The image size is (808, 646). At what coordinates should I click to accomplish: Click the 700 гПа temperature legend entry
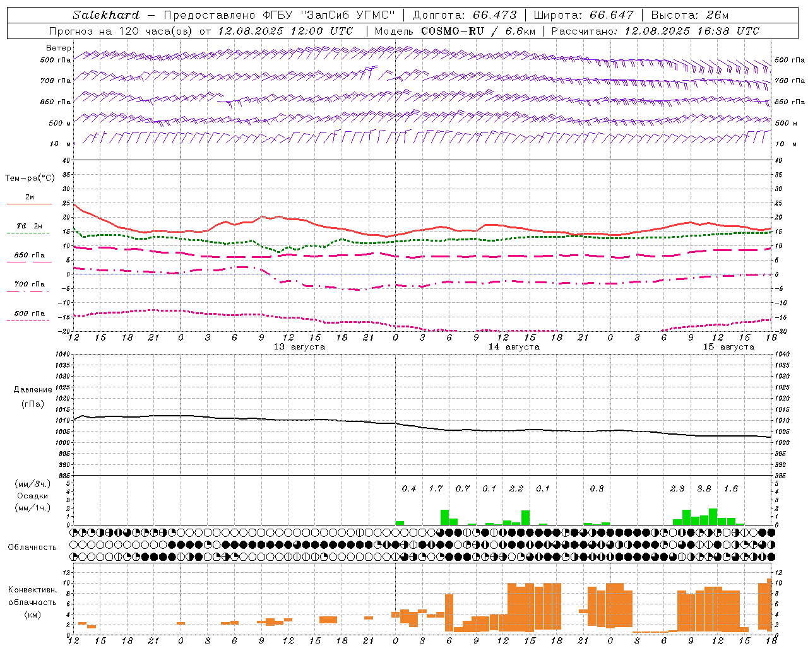point(30,285)
